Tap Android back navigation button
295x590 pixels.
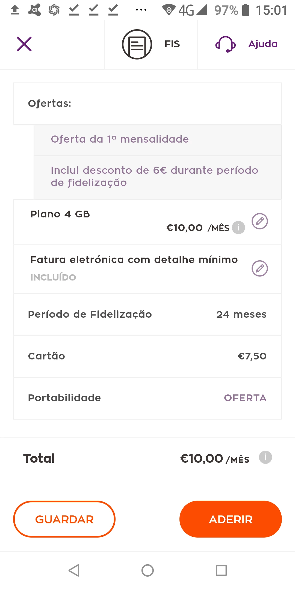coord(74,571)
